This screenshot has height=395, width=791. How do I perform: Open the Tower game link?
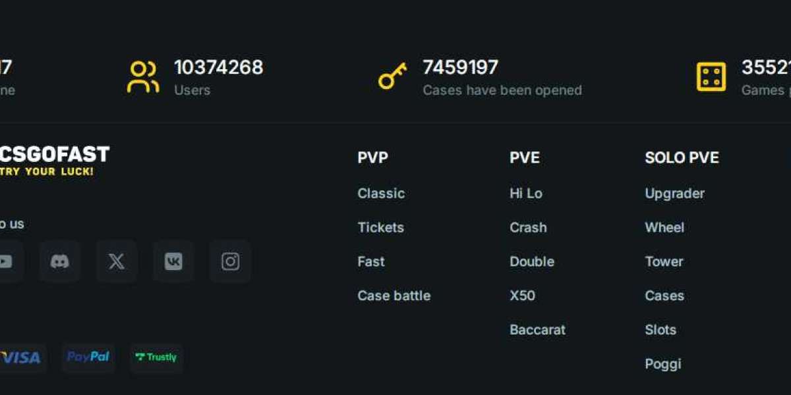[x=664, y=261]
